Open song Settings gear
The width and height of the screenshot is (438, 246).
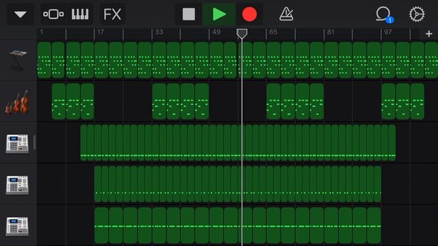point(417,14)
